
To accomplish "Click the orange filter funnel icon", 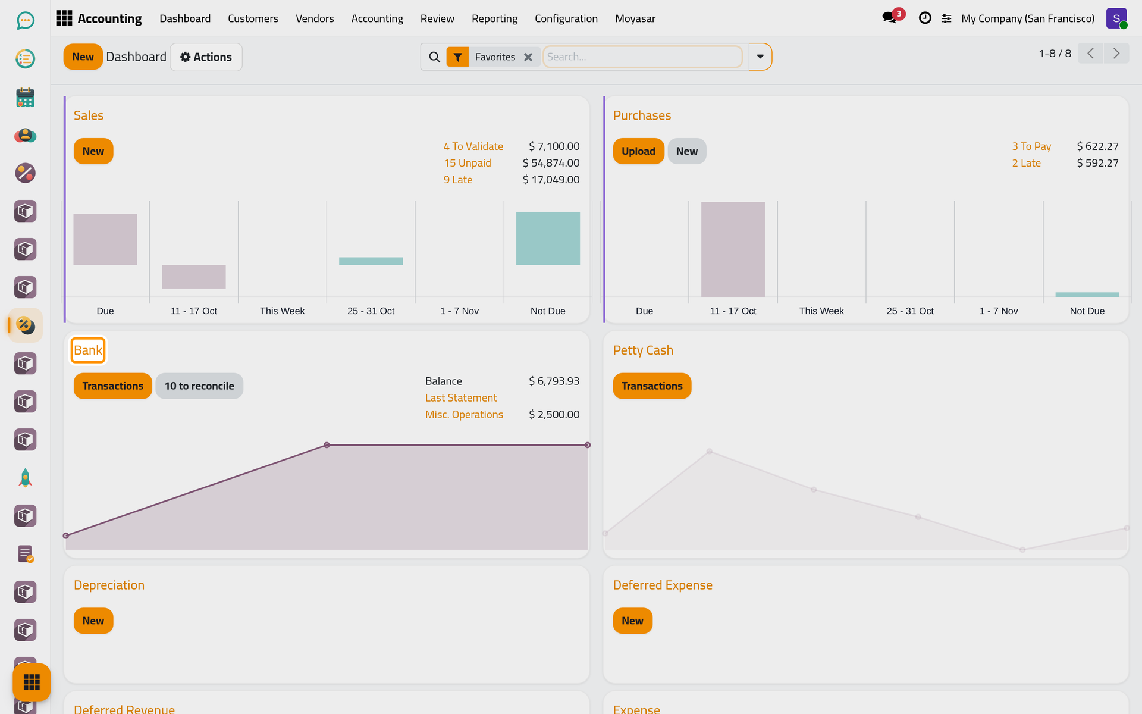I will tap(457, 57).
